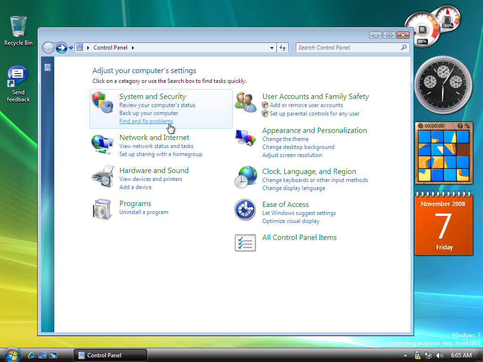Click Set up sharing with a homegroup
This screenshot has width=483, height=362.
(x=161, y=154)
